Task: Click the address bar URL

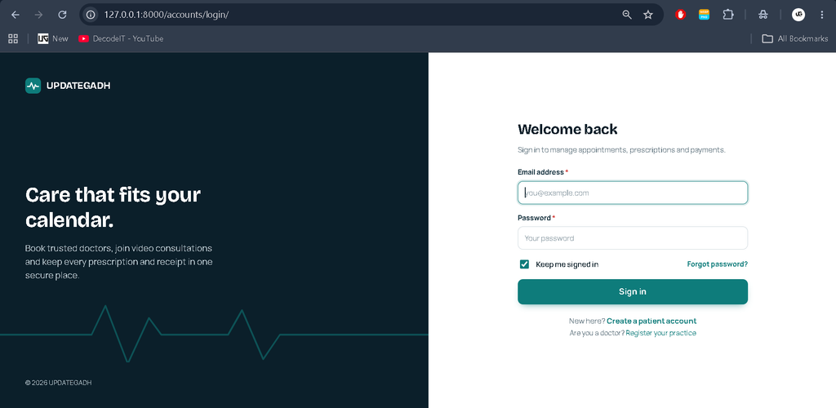Action: coord(167,15)
